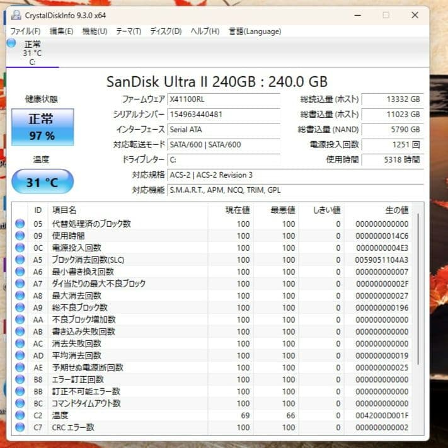Click the status orb for attribute AE
Image resolution: width=448 pixels, height=448 pixels.
click(20, 368)
